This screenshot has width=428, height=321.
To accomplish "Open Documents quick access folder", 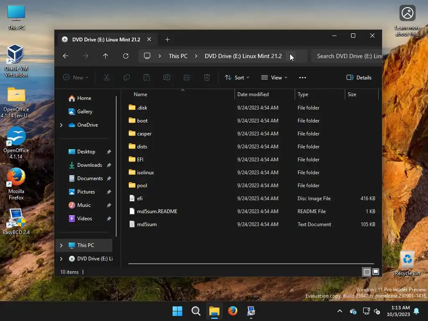I will 90,178.
